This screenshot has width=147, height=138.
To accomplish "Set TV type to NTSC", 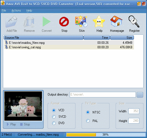I will 88,112.
